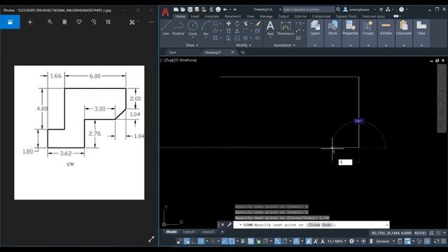Toggle Ortho mode in status bar

pos(194,241)
